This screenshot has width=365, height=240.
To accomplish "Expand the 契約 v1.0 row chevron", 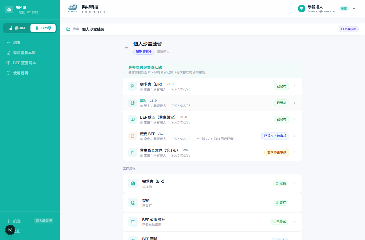I will coord(294,103).
